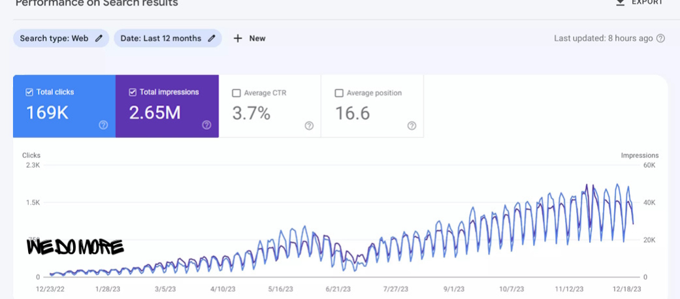Viewport: 680px width, 299px height.
Task: Select the 16.6 Average position card
Action: pyautogui.click(x=372, y=106)
